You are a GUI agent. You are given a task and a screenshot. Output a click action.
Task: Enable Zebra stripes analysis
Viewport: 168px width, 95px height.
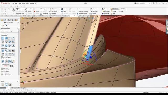tap(105, 9)
